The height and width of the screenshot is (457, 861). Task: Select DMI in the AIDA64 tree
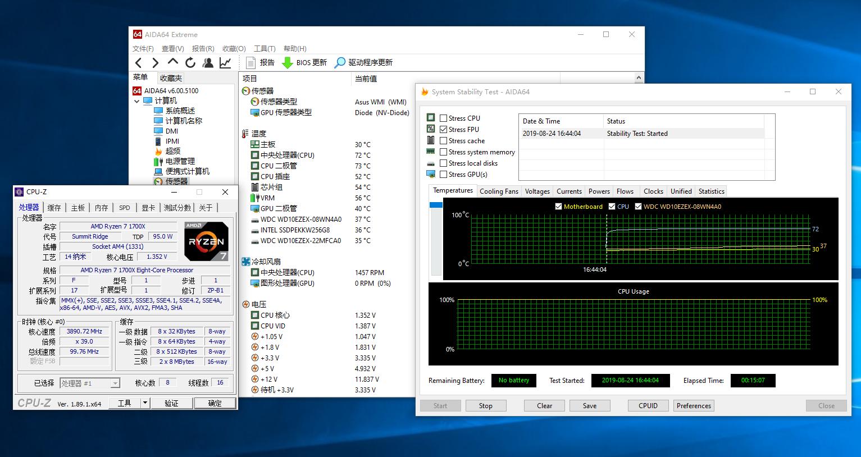pyautogui.click(x=171, y=131)
